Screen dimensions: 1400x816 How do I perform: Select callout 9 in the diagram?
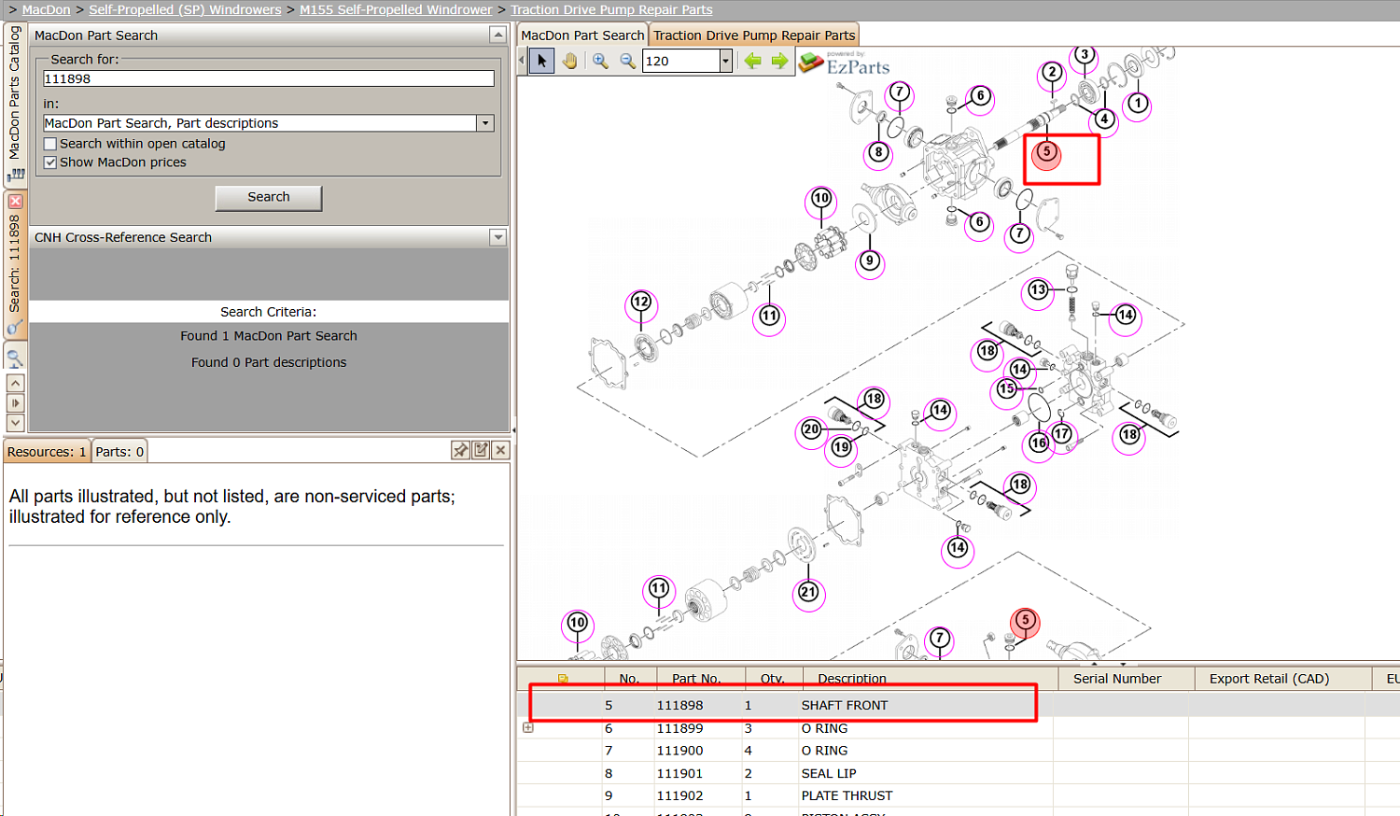870,261
